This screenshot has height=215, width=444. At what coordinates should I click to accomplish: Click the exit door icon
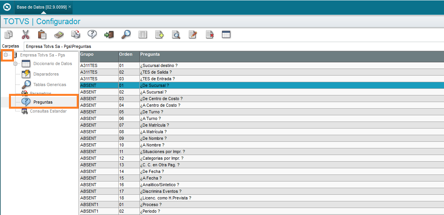coord(109,35)
